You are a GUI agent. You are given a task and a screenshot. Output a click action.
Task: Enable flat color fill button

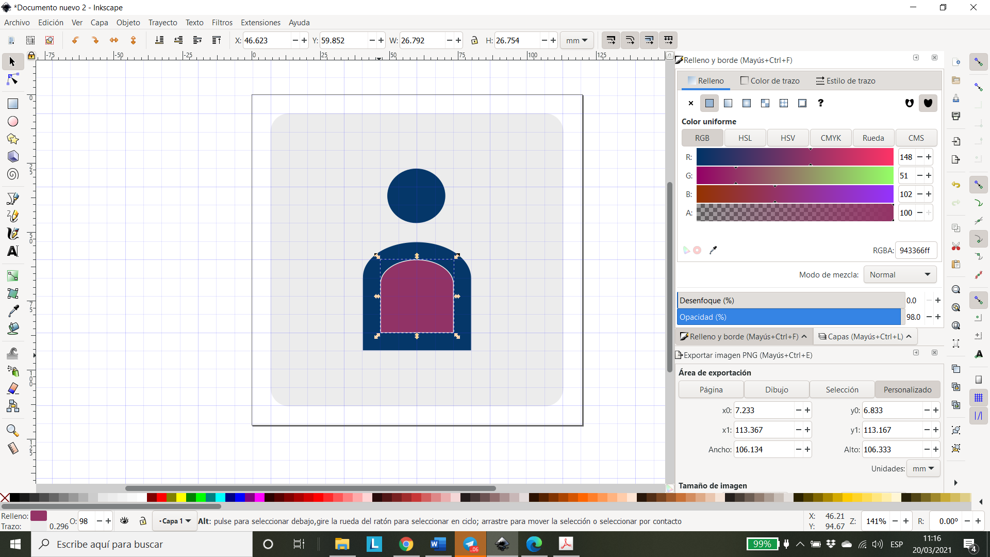pyautogui.click(x=709, y=103)
